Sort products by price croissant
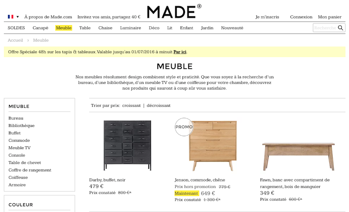Screen dimensions: 349x212 tap(131, 105)
